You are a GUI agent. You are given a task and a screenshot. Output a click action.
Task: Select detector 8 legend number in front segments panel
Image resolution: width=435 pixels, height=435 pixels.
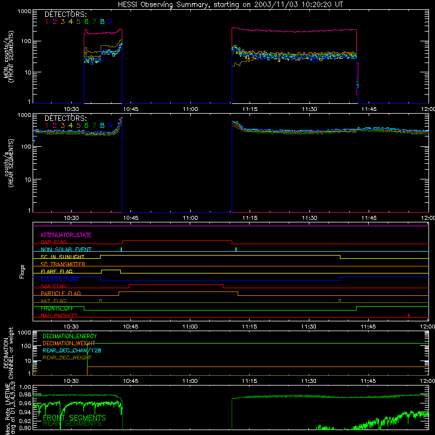pos(102,22)
